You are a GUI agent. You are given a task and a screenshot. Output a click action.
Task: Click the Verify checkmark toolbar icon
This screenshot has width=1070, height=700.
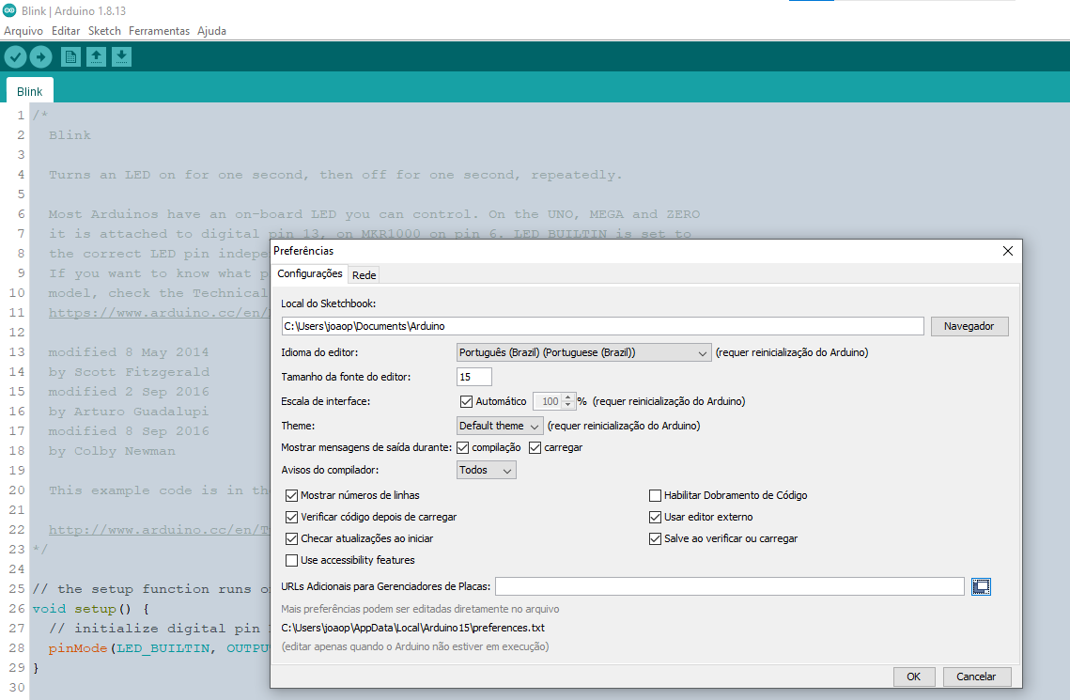click(16, 56)
